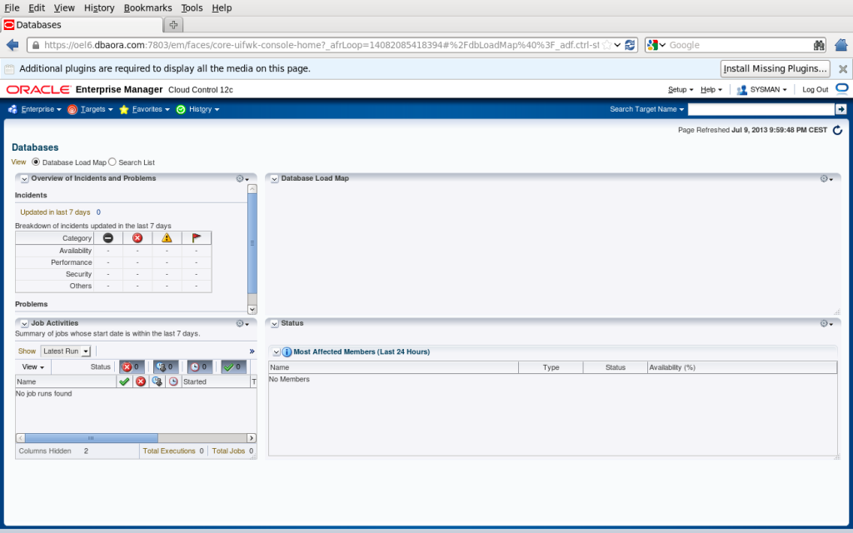Filter jobs by problem status count
Image resolution: width=853 pixels, height=533 pixels.
coord(132,367)
